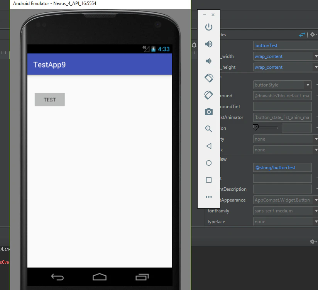Click the ellipsis next to buttonStyle
This screenshot has height=290, width=318.
[x=316, y=85]
